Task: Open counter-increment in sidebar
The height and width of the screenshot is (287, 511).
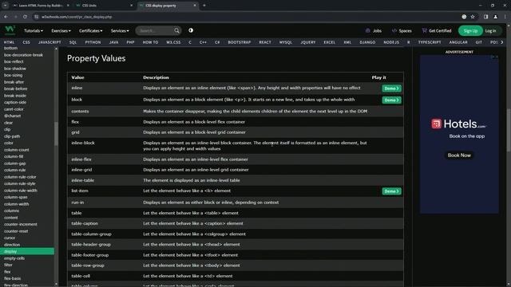Action: click(x=21, y=225)
